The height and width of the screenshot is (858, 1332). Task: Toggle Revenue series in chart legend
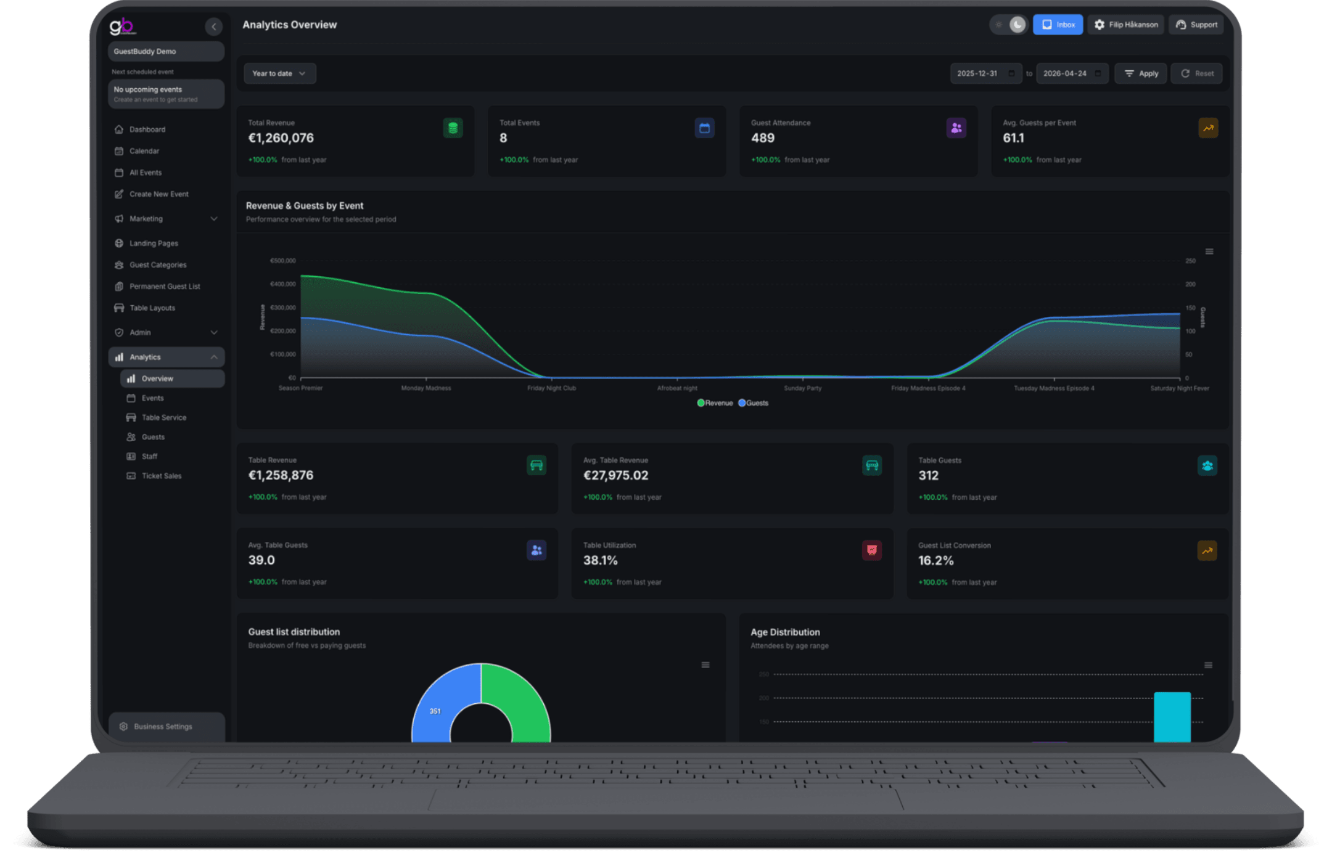coord(715,403)
